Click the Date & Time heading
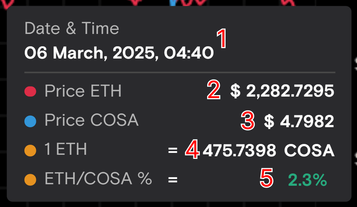Image resolution: width=357 pixels, height=207 pixels. 72,29
